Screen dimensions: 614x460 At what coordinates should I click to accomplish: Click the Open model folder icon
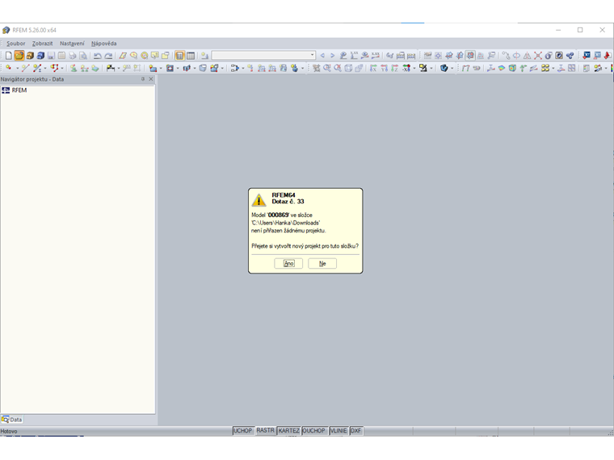click(x=19, y=56)
